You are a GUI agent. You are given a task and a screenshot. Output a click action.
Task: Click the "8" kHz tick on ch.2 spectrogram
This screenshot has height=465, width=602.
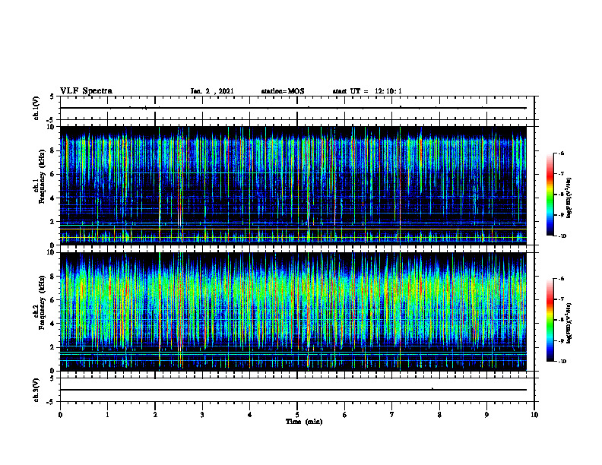53,277
